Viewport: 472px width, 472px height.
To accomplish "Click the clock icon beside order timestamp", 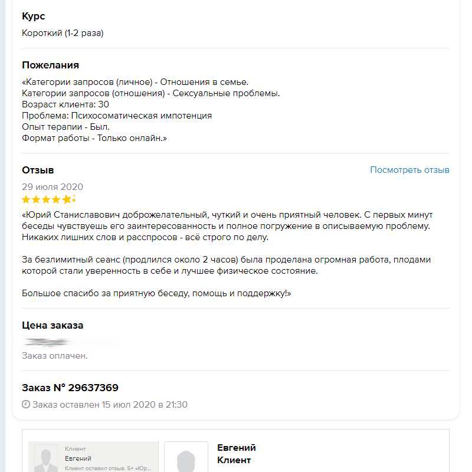I will point(25,405).
